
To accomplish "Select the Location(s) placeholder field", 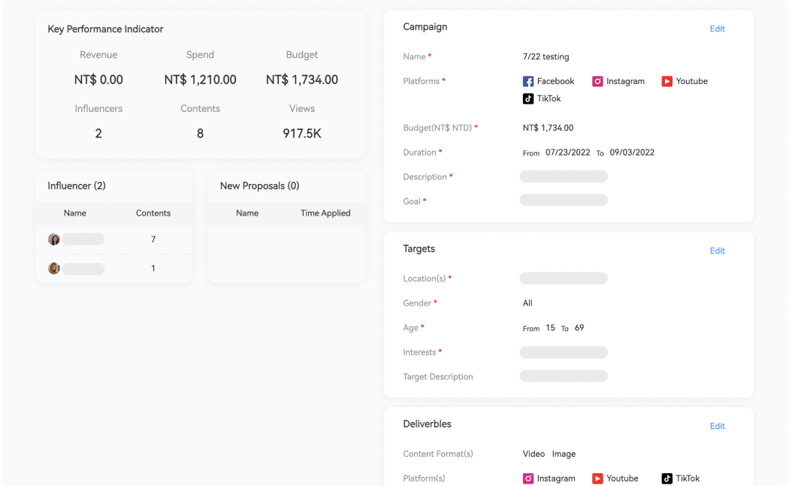I will pyautogui.click(x=564, y=279).
